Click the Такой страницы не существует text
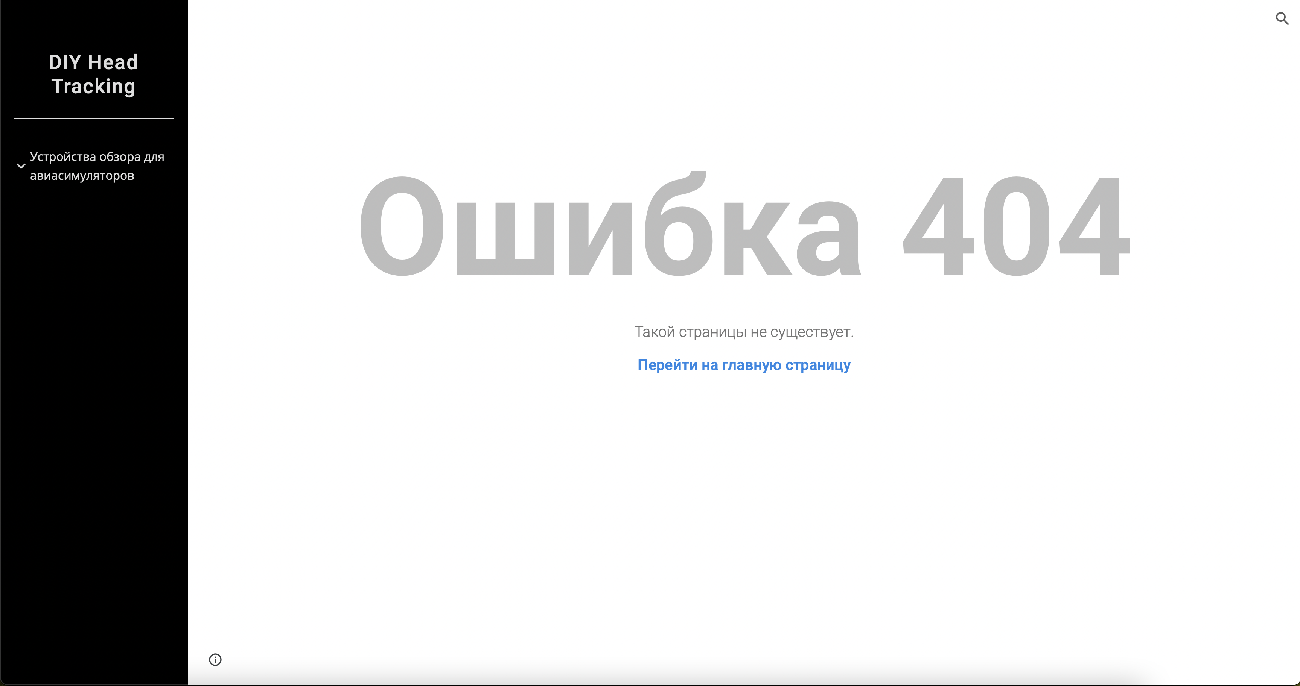1300x686 pixels. click(744, 332)
